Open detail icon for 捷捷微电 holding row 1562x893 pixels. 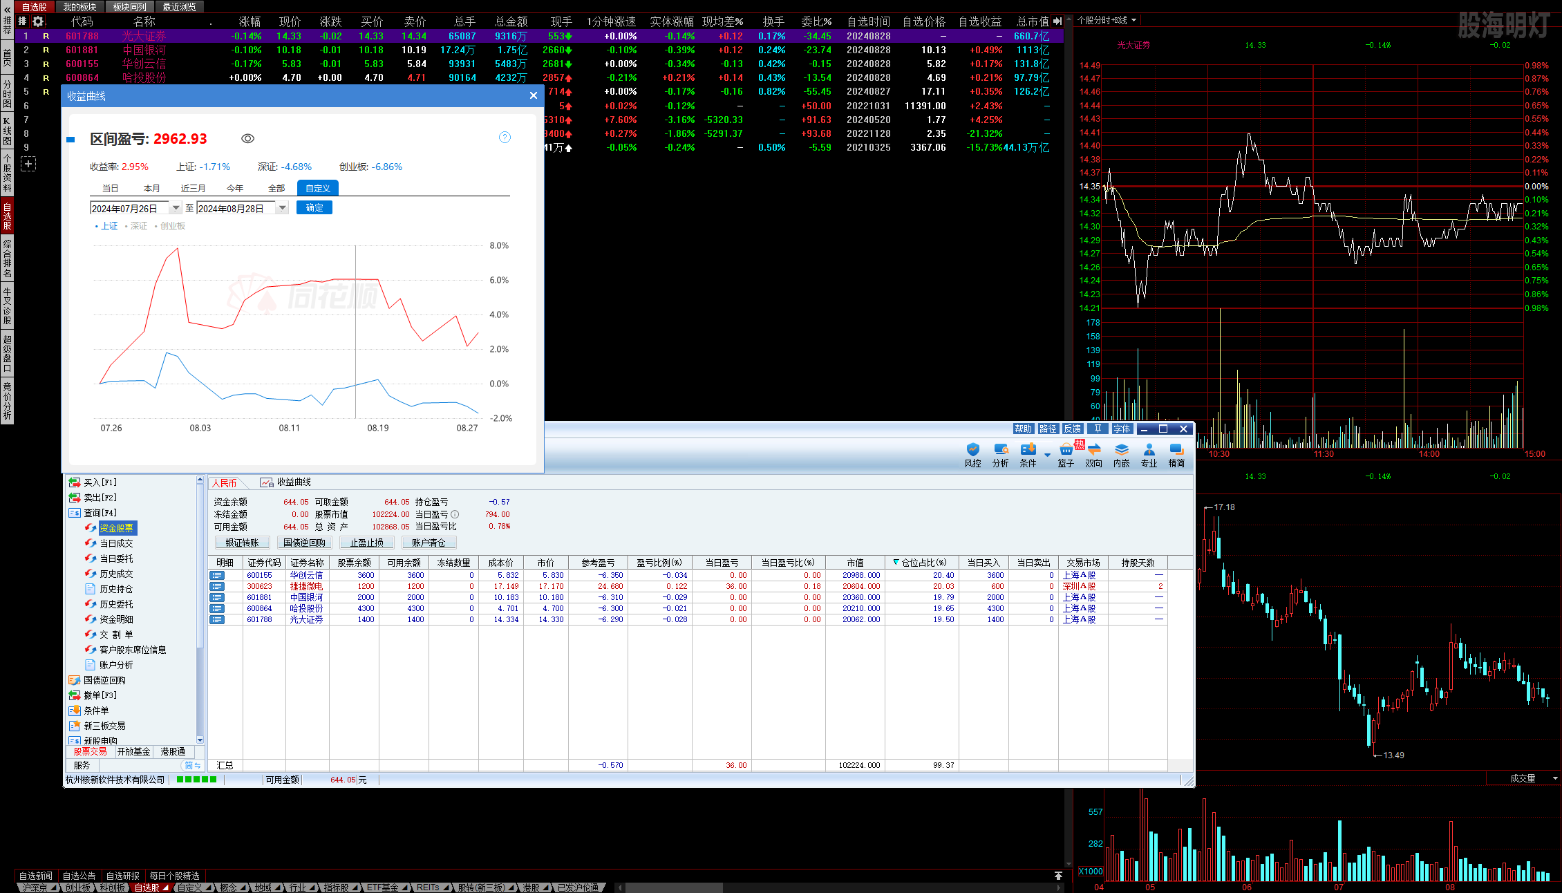217,586
